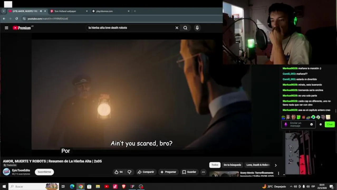Open the purple chat identity badge icon

click(286, 124)
